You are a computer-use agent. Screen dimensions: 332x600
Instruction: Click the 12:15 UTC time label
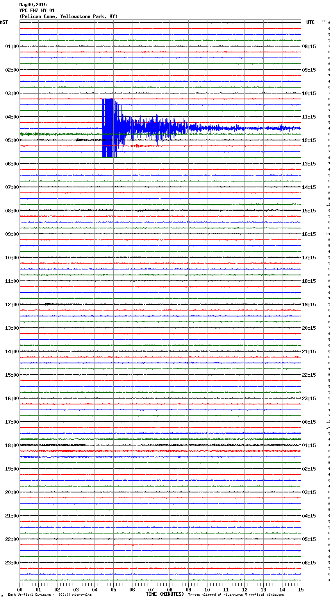pos(309,140)
